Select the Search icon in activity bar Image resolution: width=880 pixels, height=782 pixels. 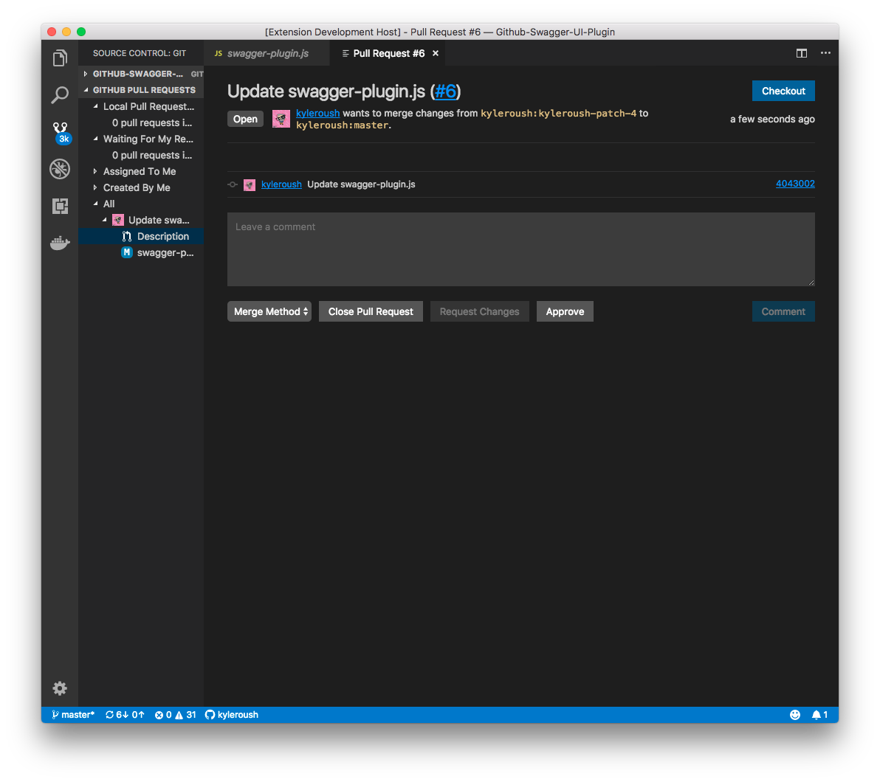(x=60, y=95)
